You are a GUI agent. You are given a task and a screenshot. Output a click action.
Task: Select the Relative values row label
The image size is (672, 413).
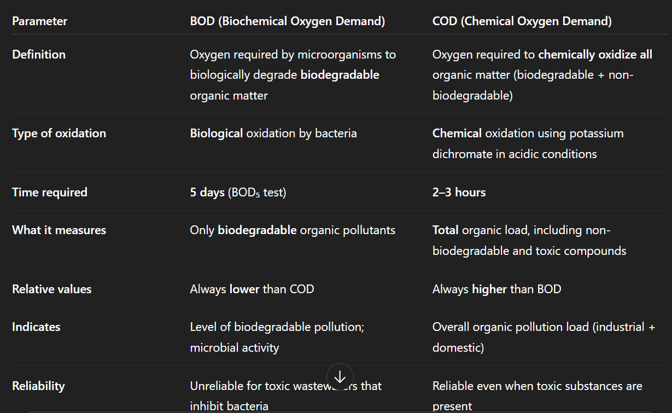[52, 289]
